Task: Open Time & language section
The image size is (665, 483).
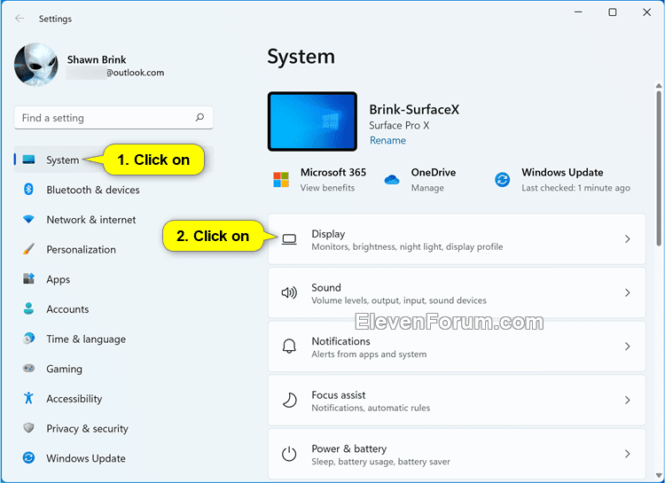Action: point(85,339)
